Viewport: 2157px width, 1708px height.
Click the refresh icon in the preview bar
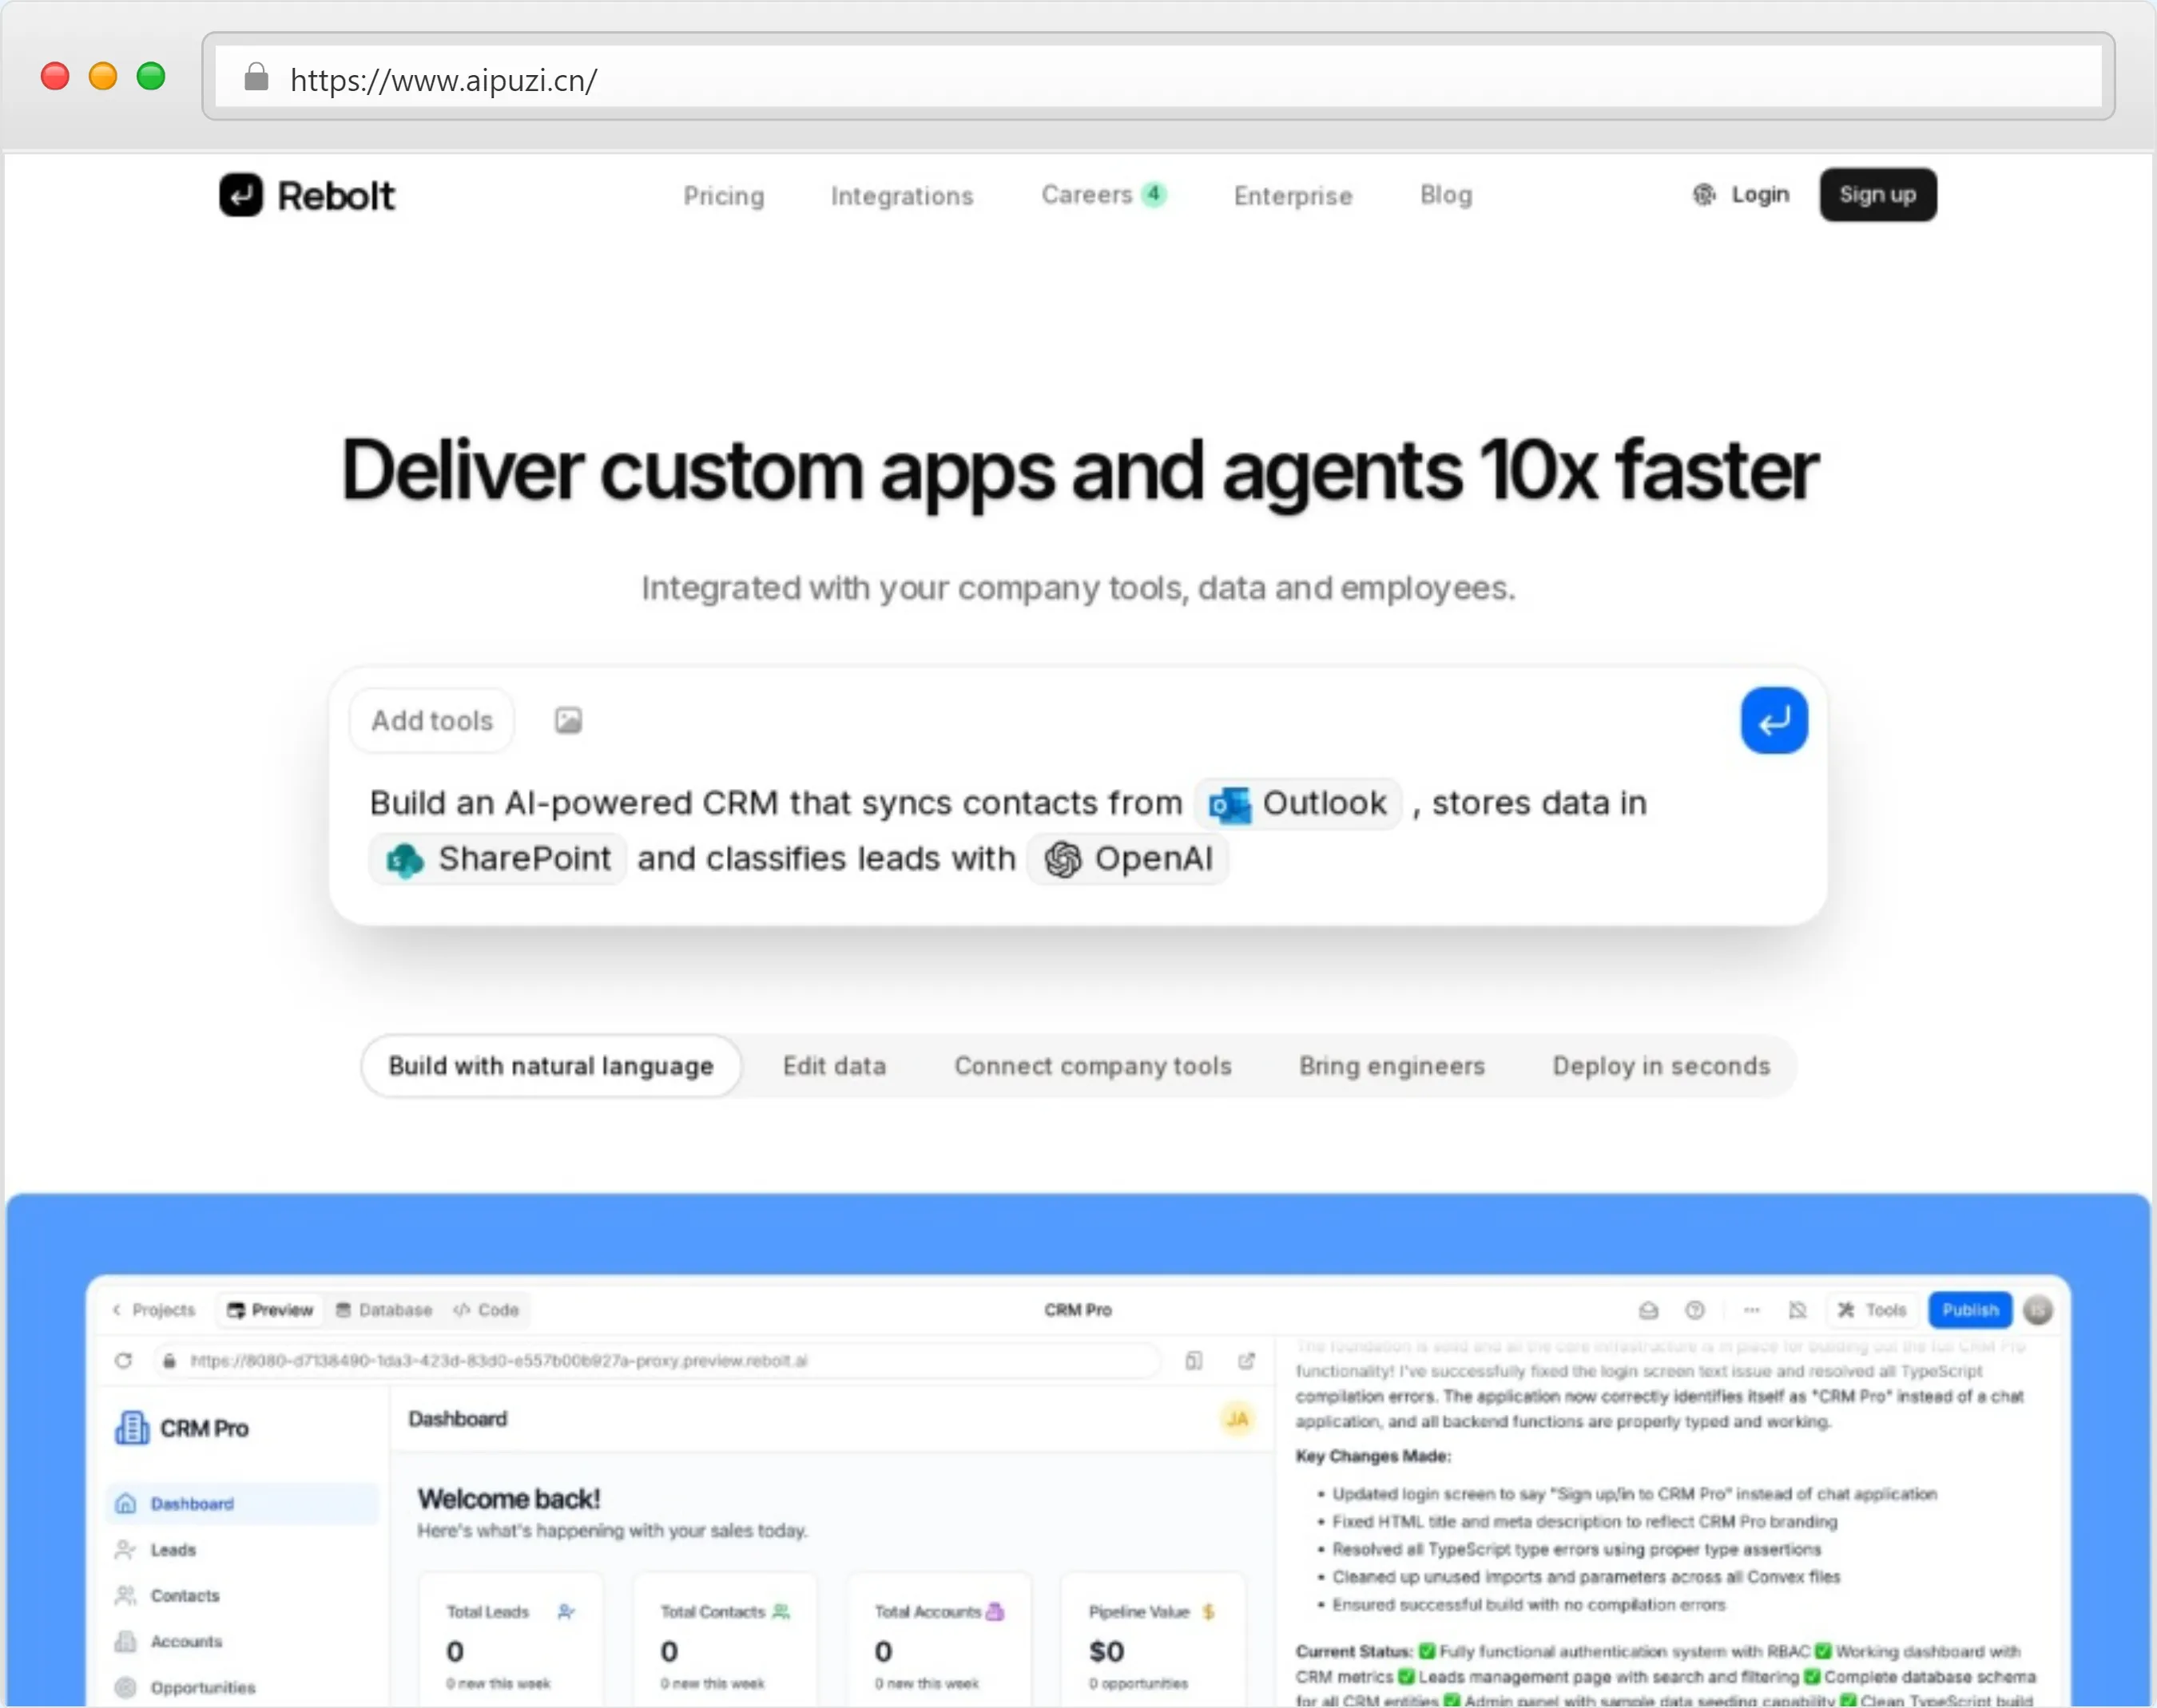tap(123, 1361)
